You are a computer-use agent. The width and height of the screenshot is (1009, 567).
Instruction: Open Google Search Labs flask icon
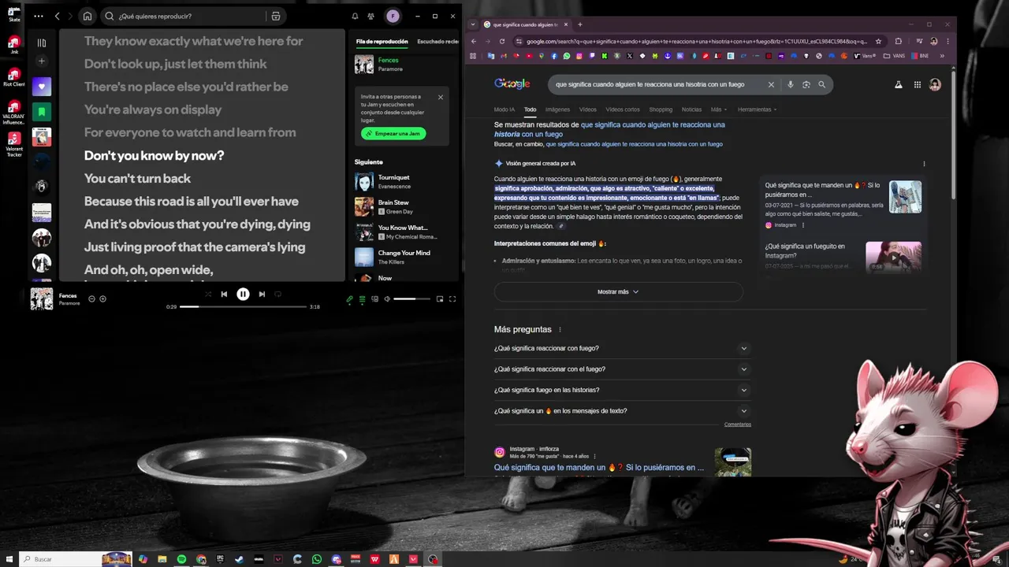[899, 84]
